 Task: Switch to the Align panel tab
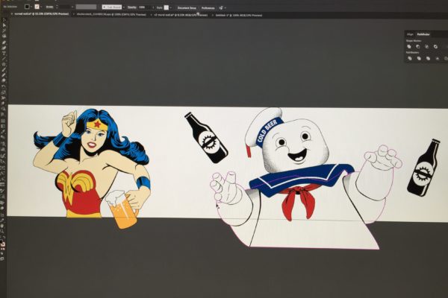pos(410,34)
